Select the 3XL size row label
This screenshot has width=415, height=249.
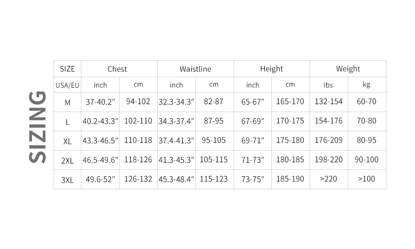67,180
